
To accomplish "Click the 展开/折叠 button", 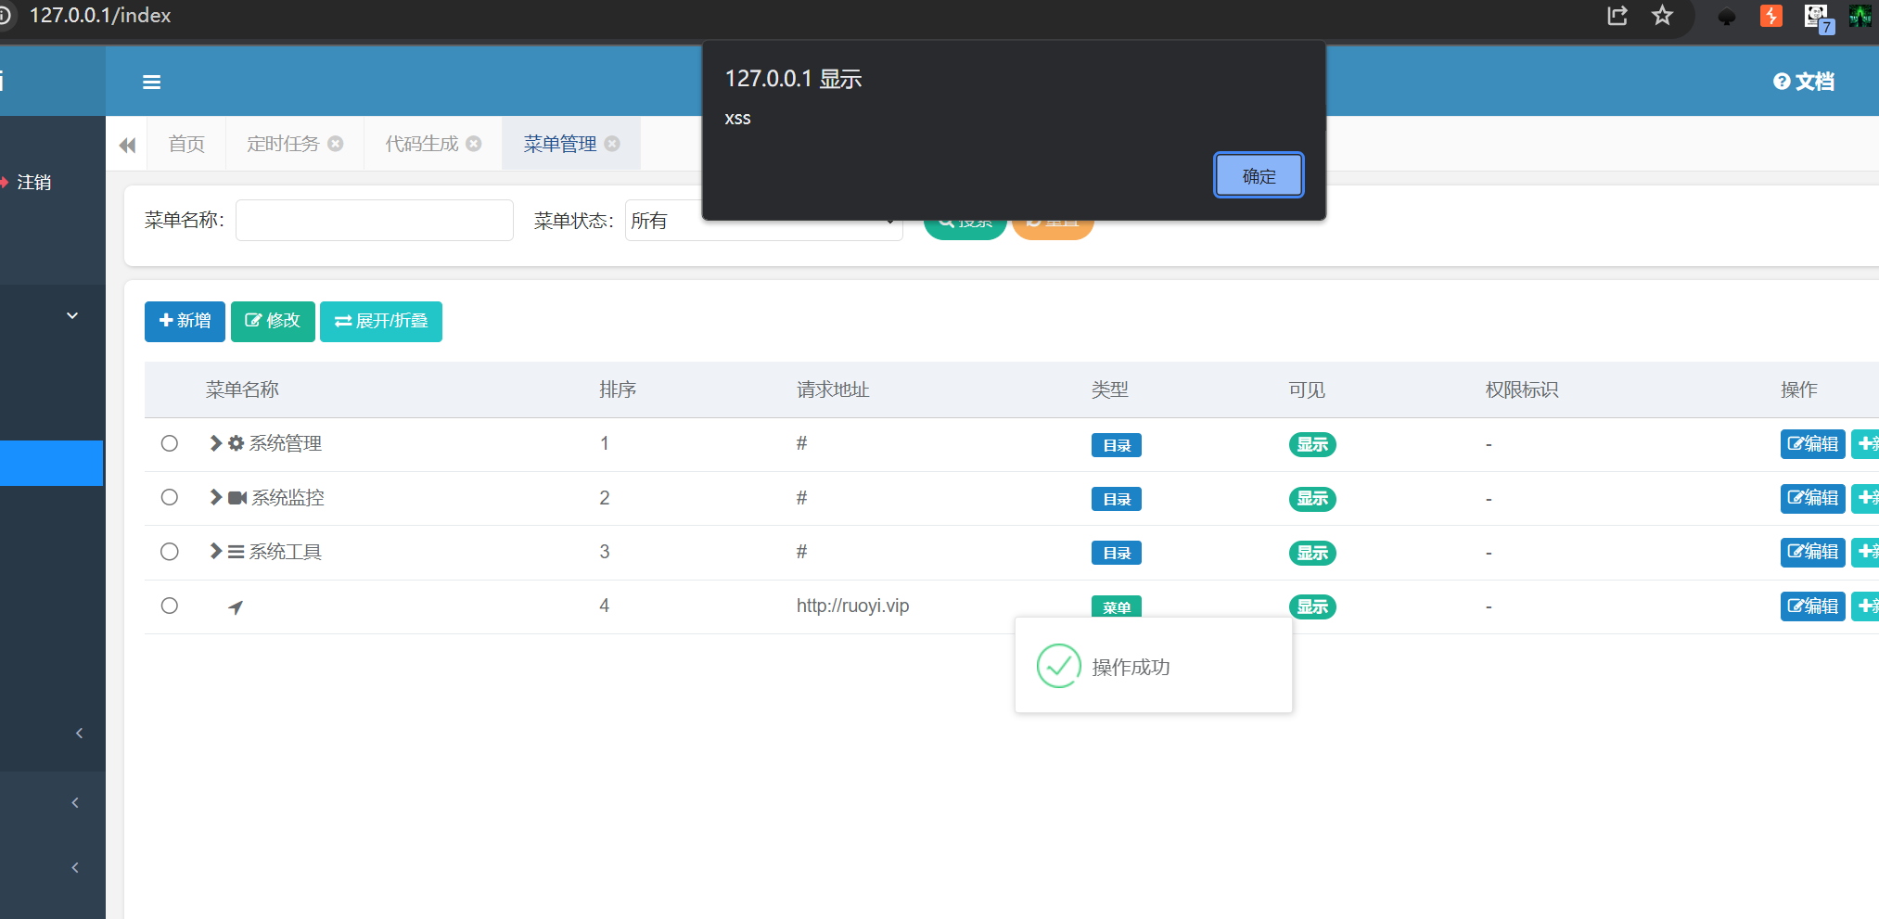I will pyautogui.click(x=380, y=321).
